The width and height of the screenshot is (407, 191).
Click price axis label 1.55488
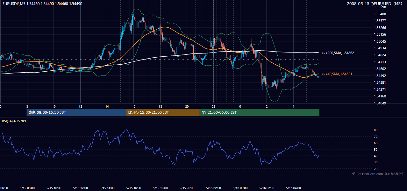click(380, 14)
